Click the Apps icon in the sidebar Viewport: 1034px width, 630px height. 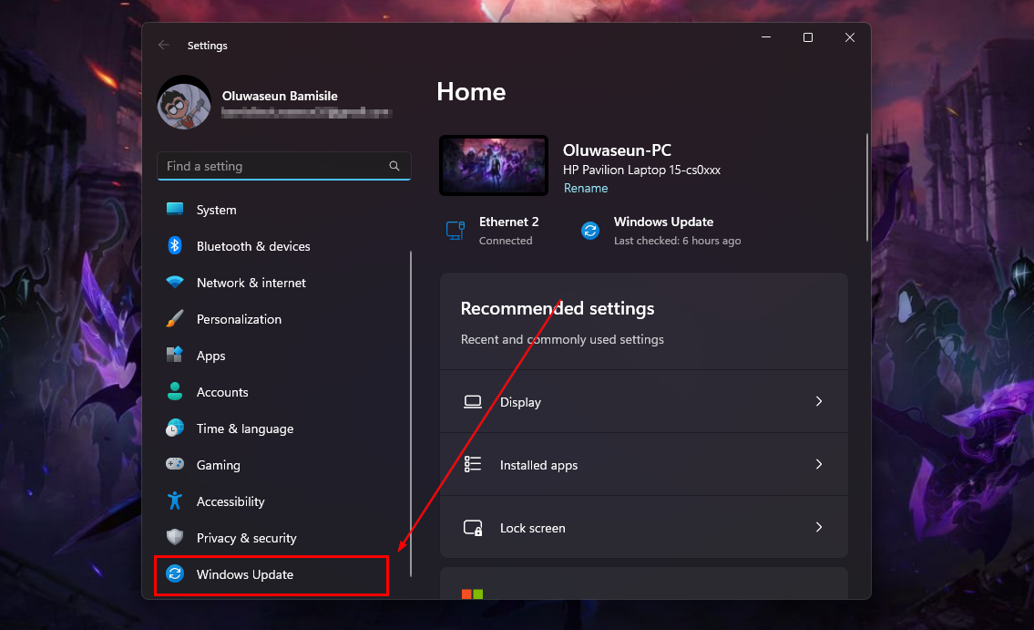(x=175, y=356)
